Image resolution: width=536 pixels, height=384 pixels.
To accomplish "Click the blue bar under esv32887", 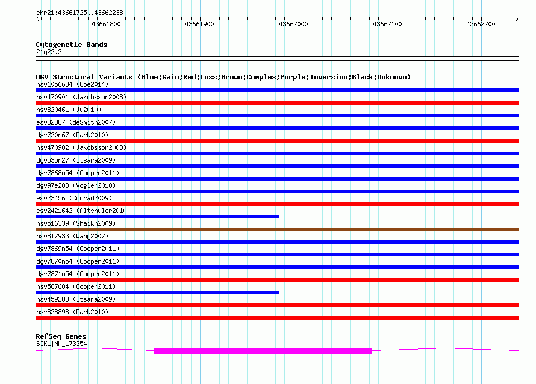I will 277,128.
